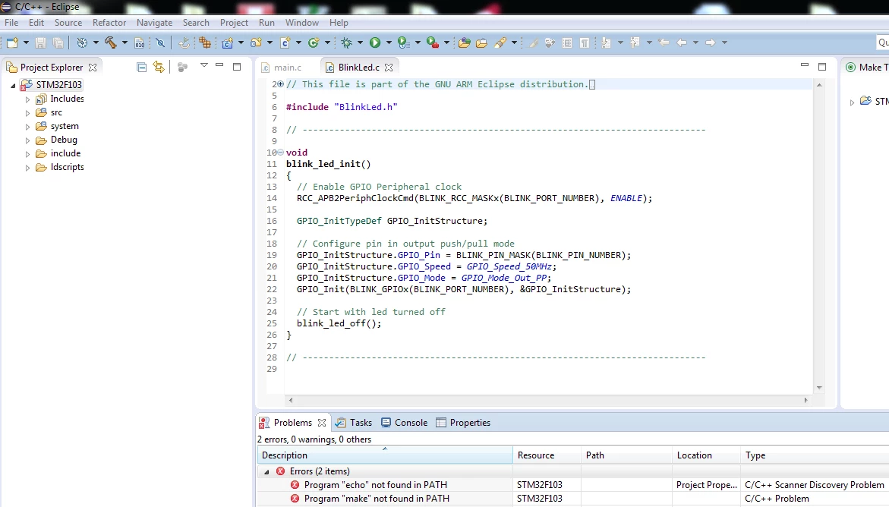Click the New wizard toolbar icon
Viewport: 889px width, 507px height.
pyautogui.click(x=12, y=43)
